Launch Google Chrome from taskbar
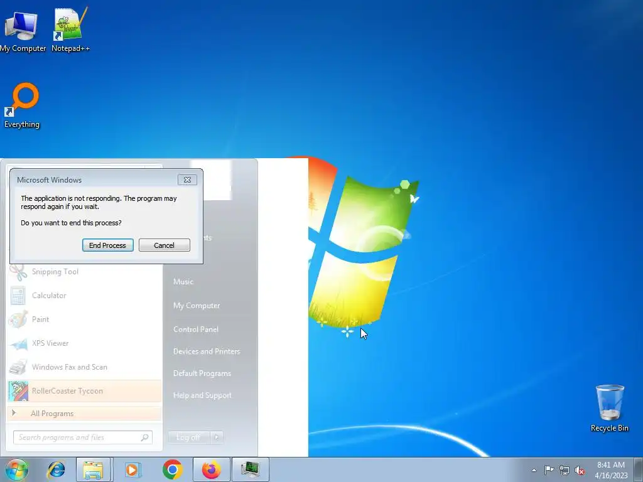Screen dimensions: 643x482 173,469
